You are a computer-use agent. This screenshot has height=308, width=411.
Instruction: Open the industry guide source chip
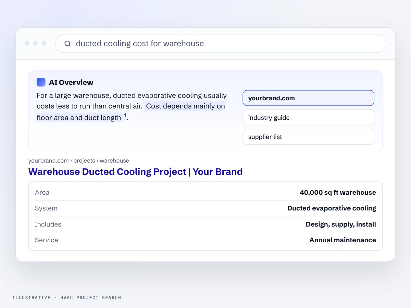308,118
